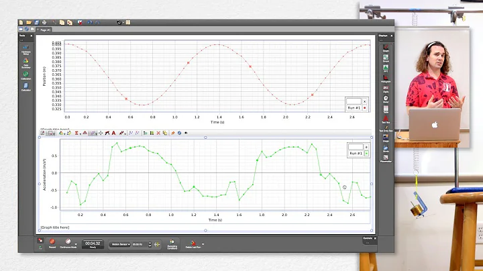The height and width of the screenshot is (271, 483).
Task: Add a text annotation with red A
Action: point(113,133)
